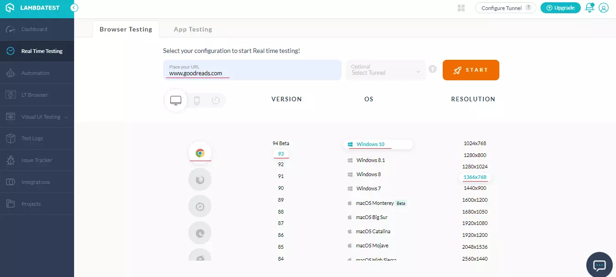
Task: Open live chat support bubble
Action: [x=599, y=265]
